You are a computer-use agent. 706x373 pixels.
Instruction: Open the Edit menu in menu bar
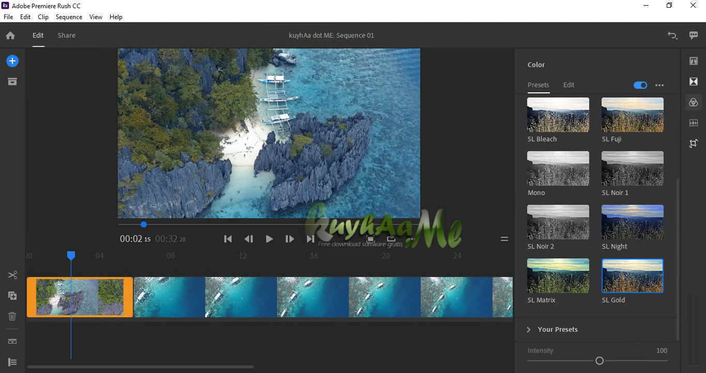[25, 17]
